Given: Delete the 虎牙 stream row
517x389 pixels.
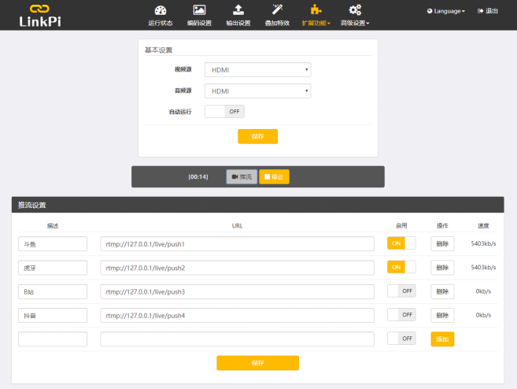Looking at the screenshot, I should [442, 268].
